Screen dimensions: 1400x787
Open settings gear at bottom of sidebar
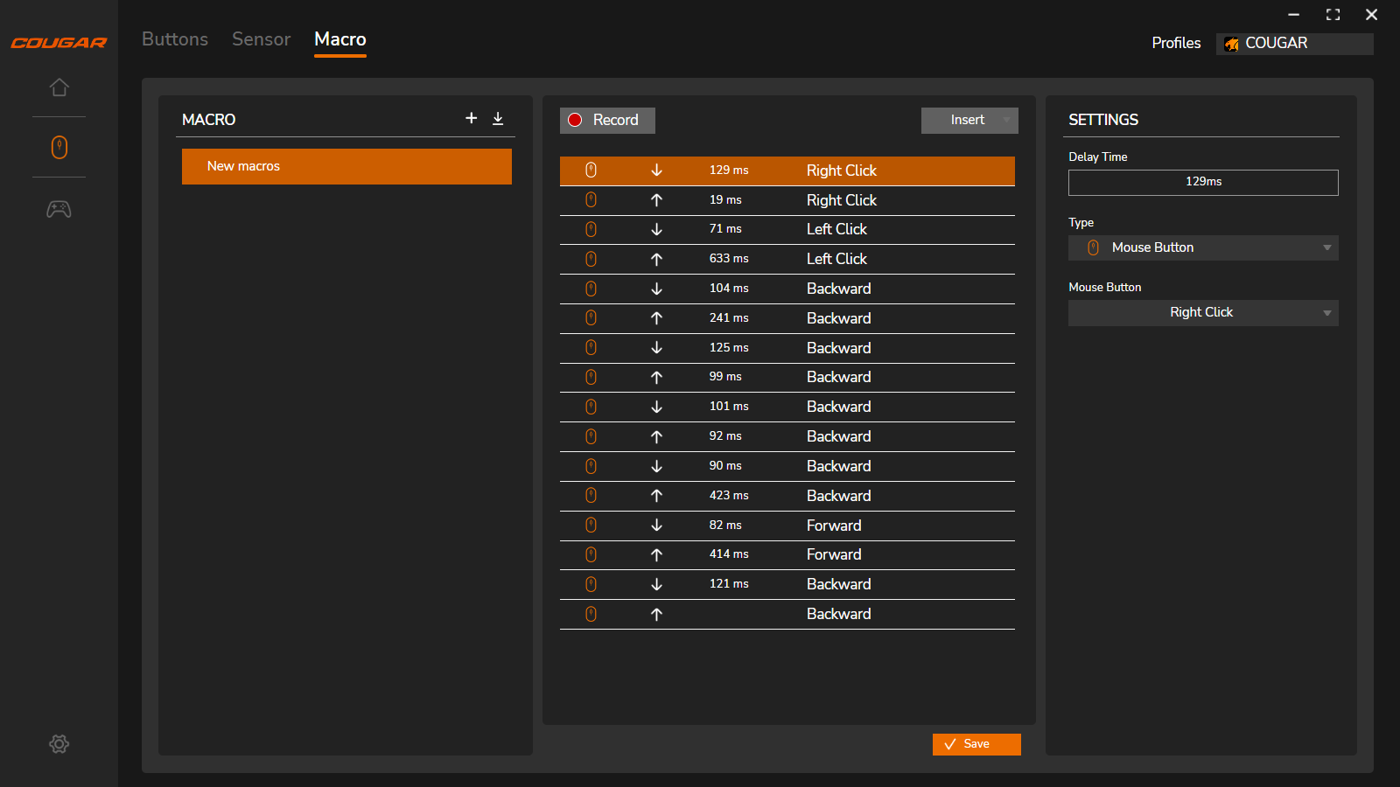tap(59, 744)
